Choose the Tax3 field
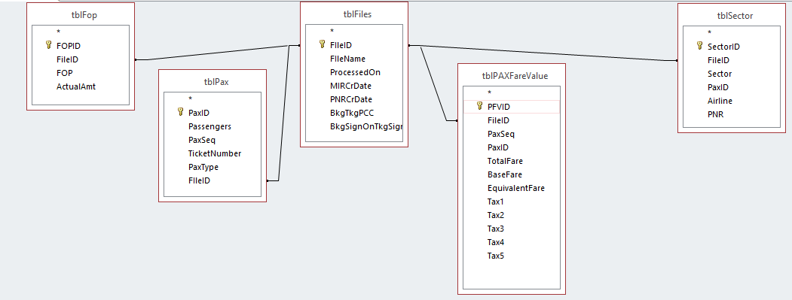The width and height of the screenshot is (792, 300). click(512, 229)
